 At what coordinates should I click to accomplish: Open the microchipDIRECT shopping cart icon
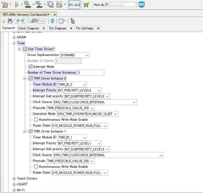point(86,5)
